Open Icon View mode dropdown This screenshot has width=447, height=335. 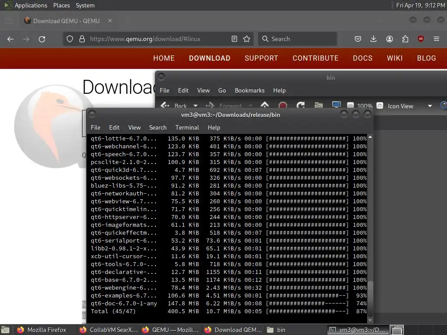(409, 106)
